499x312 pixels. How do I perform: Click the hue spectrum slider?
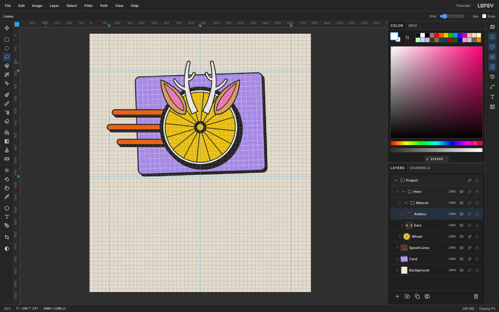point(437,143)
